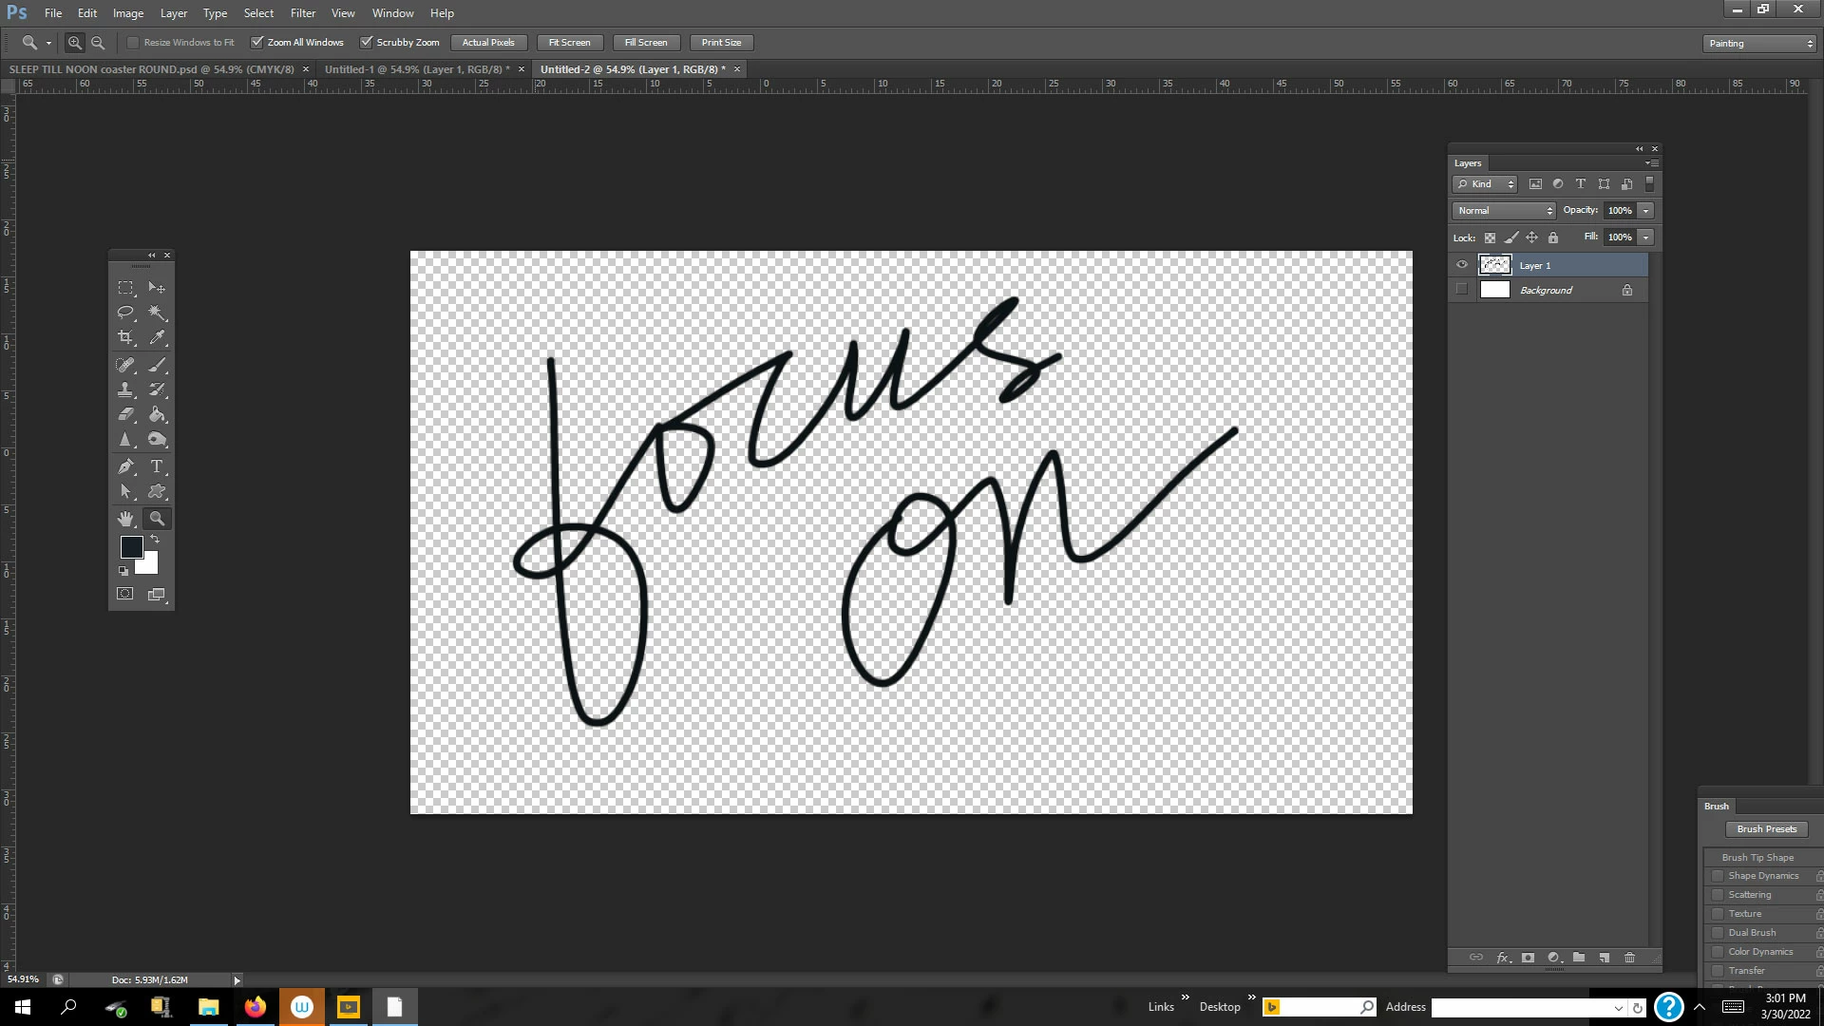This screenshot has height=1026, width=1824.
Task: Select the Lasso tool
Action: pos(125,313)
